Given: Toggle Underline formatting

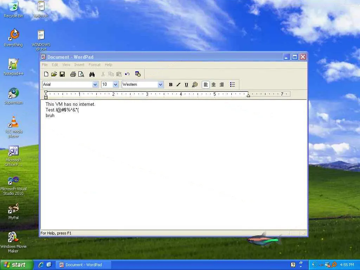Looking at the screenshot, I should [x=186, y=84].
